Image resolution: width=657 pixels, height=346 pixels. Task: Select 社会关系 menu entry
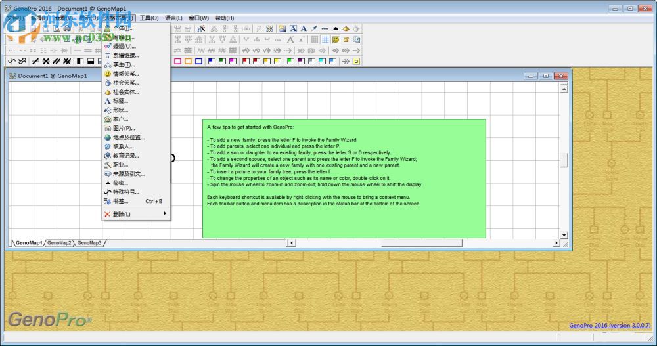(x=136, y=83)
